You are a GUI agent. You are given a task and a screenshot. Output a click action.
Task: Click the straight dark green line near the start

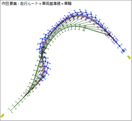pyautogui.click(x=19, y=102)
